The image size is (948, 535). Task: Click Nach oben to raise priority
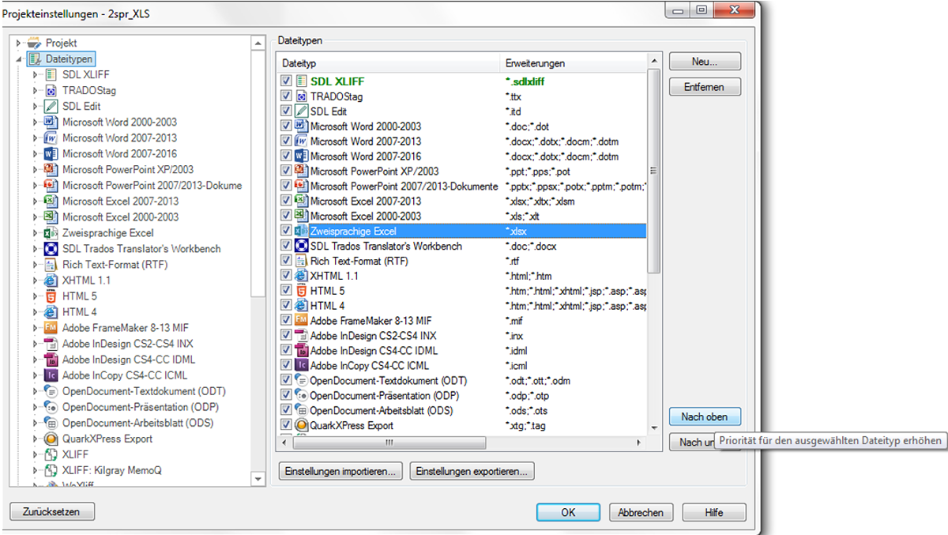tap(705, 416)
